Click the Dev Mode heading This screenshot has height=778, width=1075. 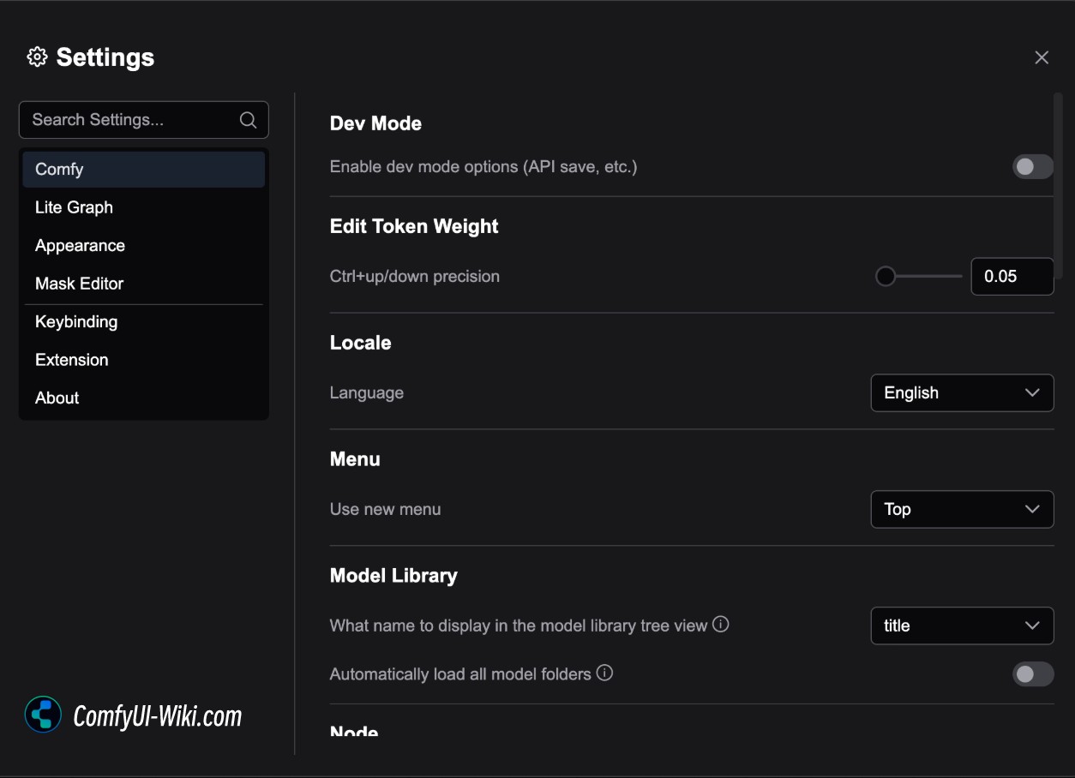coord(375,123)
